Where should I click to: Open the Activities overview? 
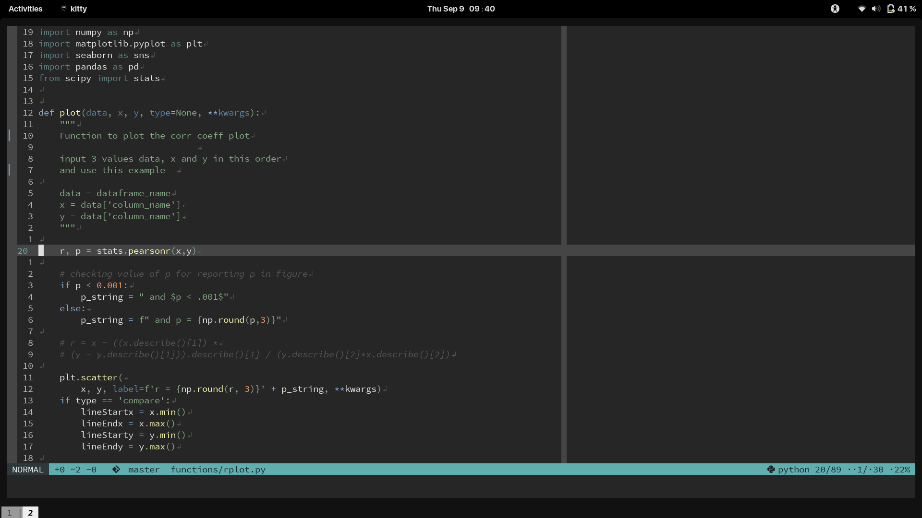(x=25, y=9)
